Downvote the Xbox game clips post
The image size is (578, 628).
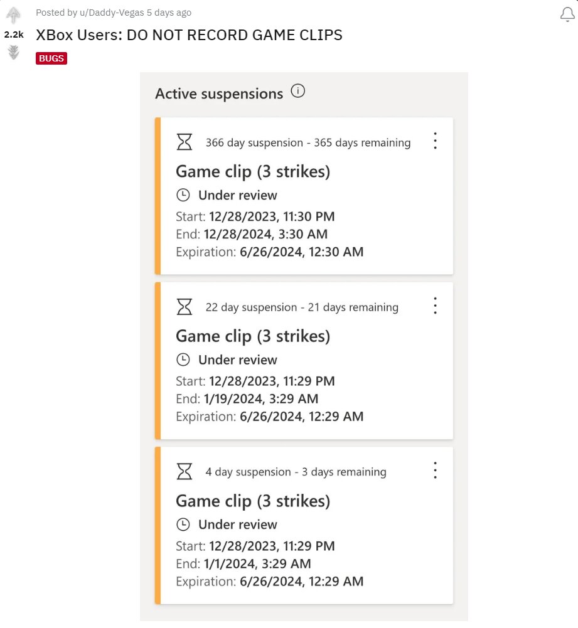coord(13,53)
